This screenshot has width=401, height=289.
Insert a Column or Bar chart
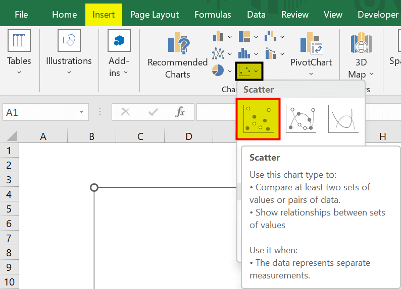tap(218, 36)
